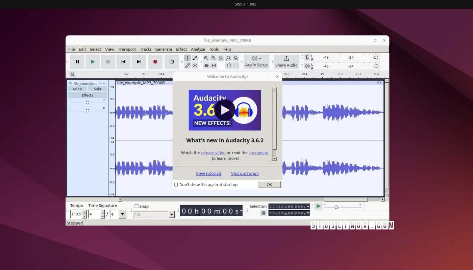Screen dimensions: 473x270
Task: Open the time signature denominator dropdown
Action: pos(122,214)
